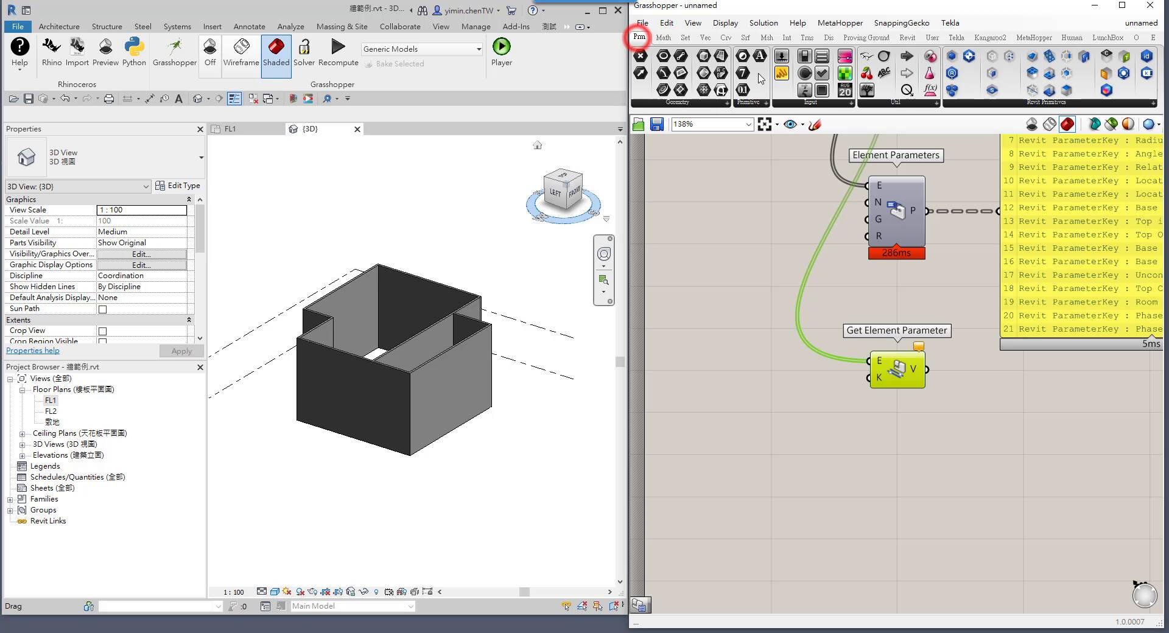Click the Edit Type button

pyautogui.click(x=178, y=186)
